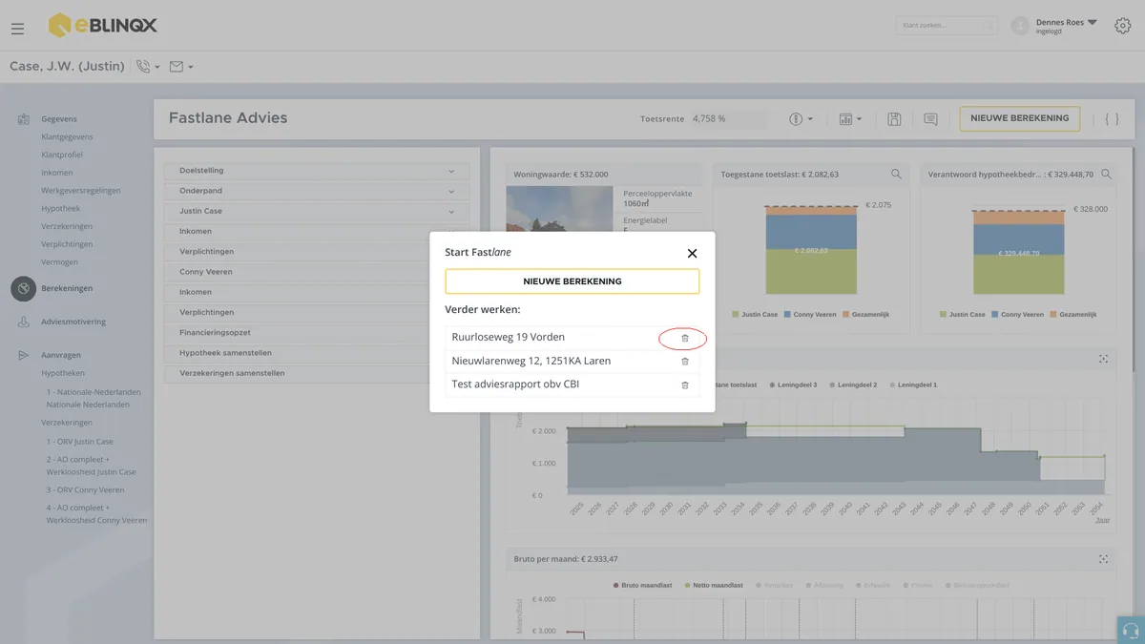Screen dimensions: 1145x644
Task: Open Adviesmotivering in the sidebar
Action: [x=73, y=322]
